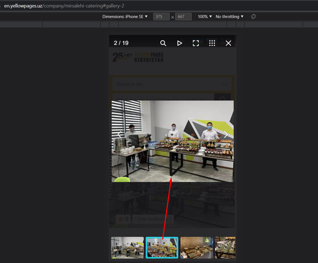Click the main catering photo
This screenshot has width=318, height=263.
click(172, 141)
